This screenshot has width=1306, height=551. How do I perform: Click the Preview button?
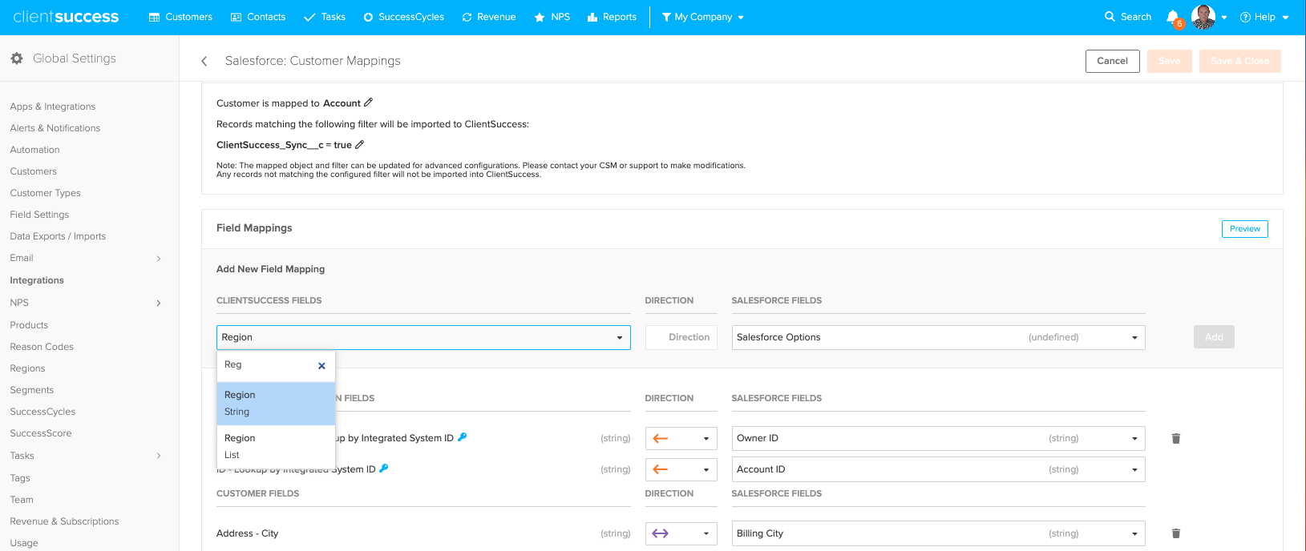(1244, 229)
